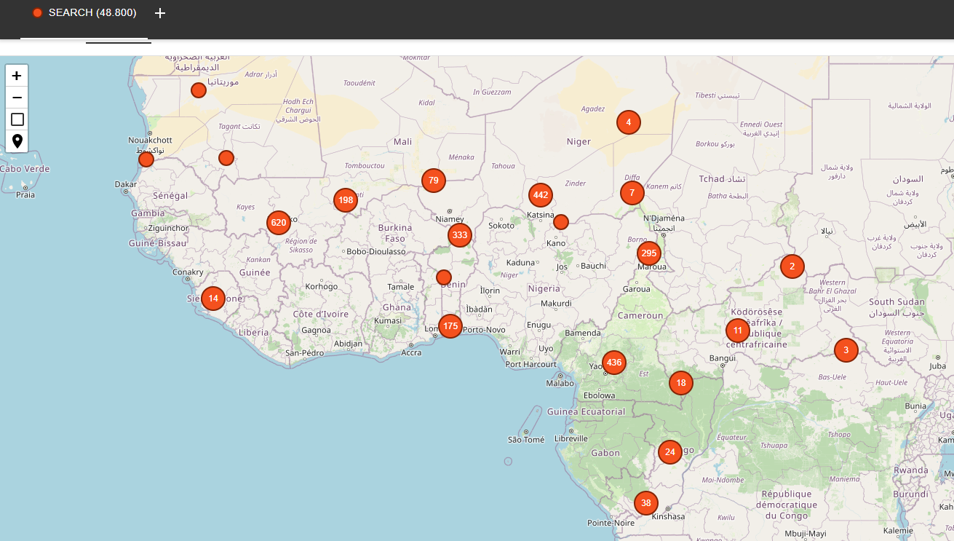
Task: Click the 24 cluster east of Gabon
Action: (670, 452)
